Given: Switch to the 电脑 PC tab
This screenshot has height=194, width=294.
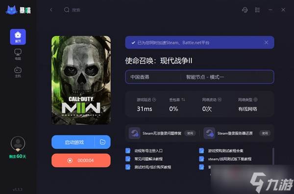Looking at the screenshot, I should [18, 54].
